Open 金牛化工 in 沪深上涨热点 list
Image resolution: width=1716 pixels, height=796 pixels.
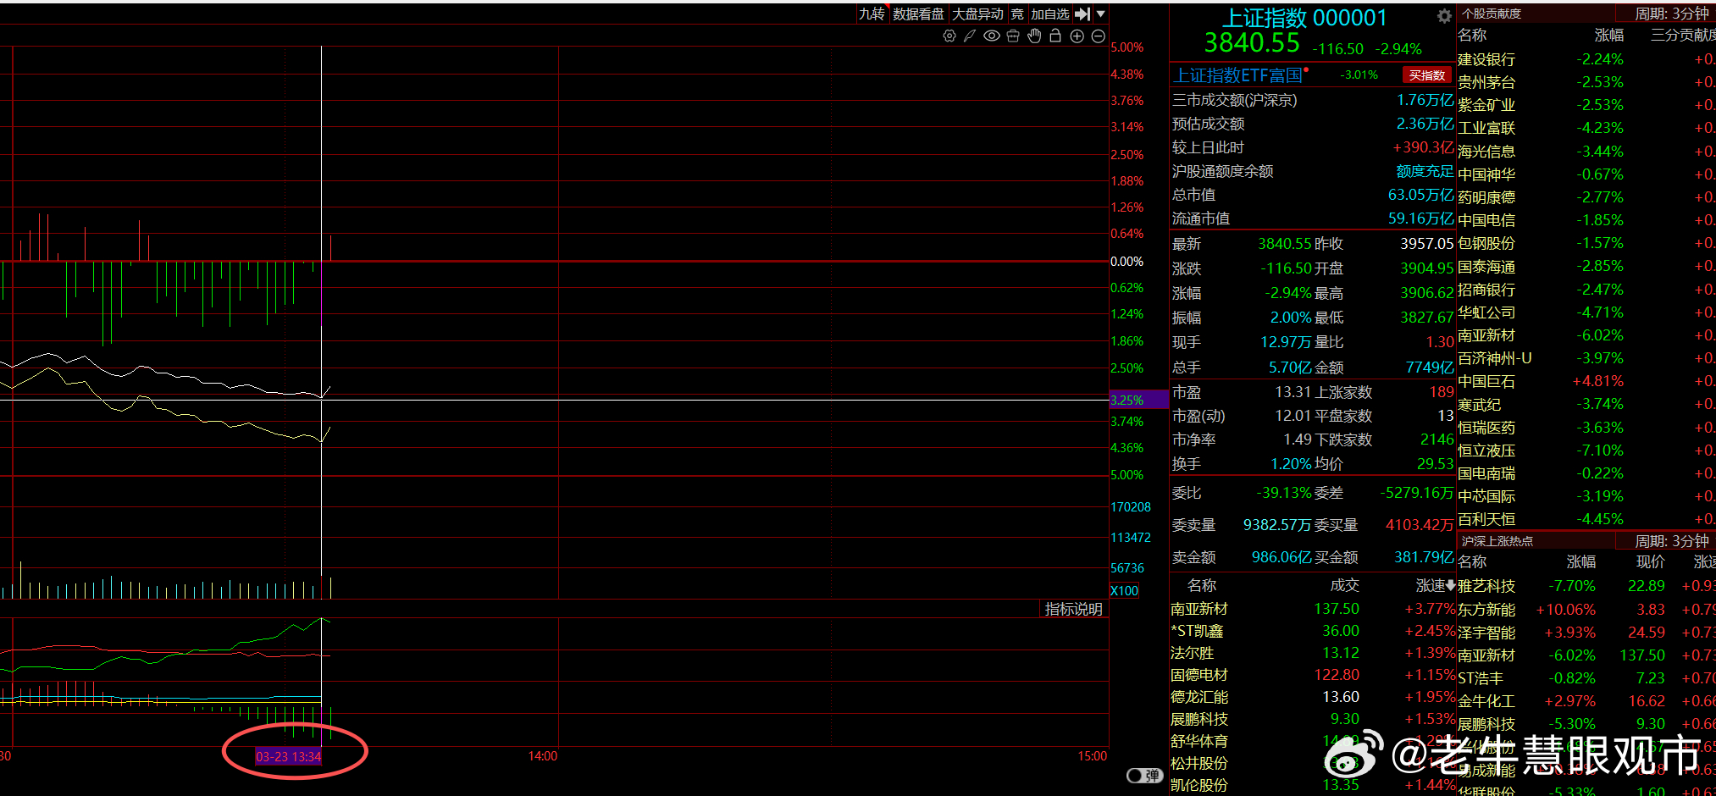(x=1486, y=701)
